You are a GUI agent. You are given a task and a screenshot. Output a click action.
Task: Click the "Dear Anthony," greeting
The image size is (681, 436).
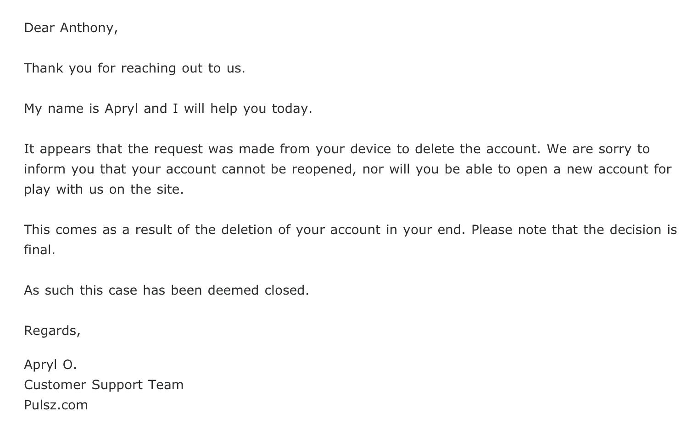point(71,28)
